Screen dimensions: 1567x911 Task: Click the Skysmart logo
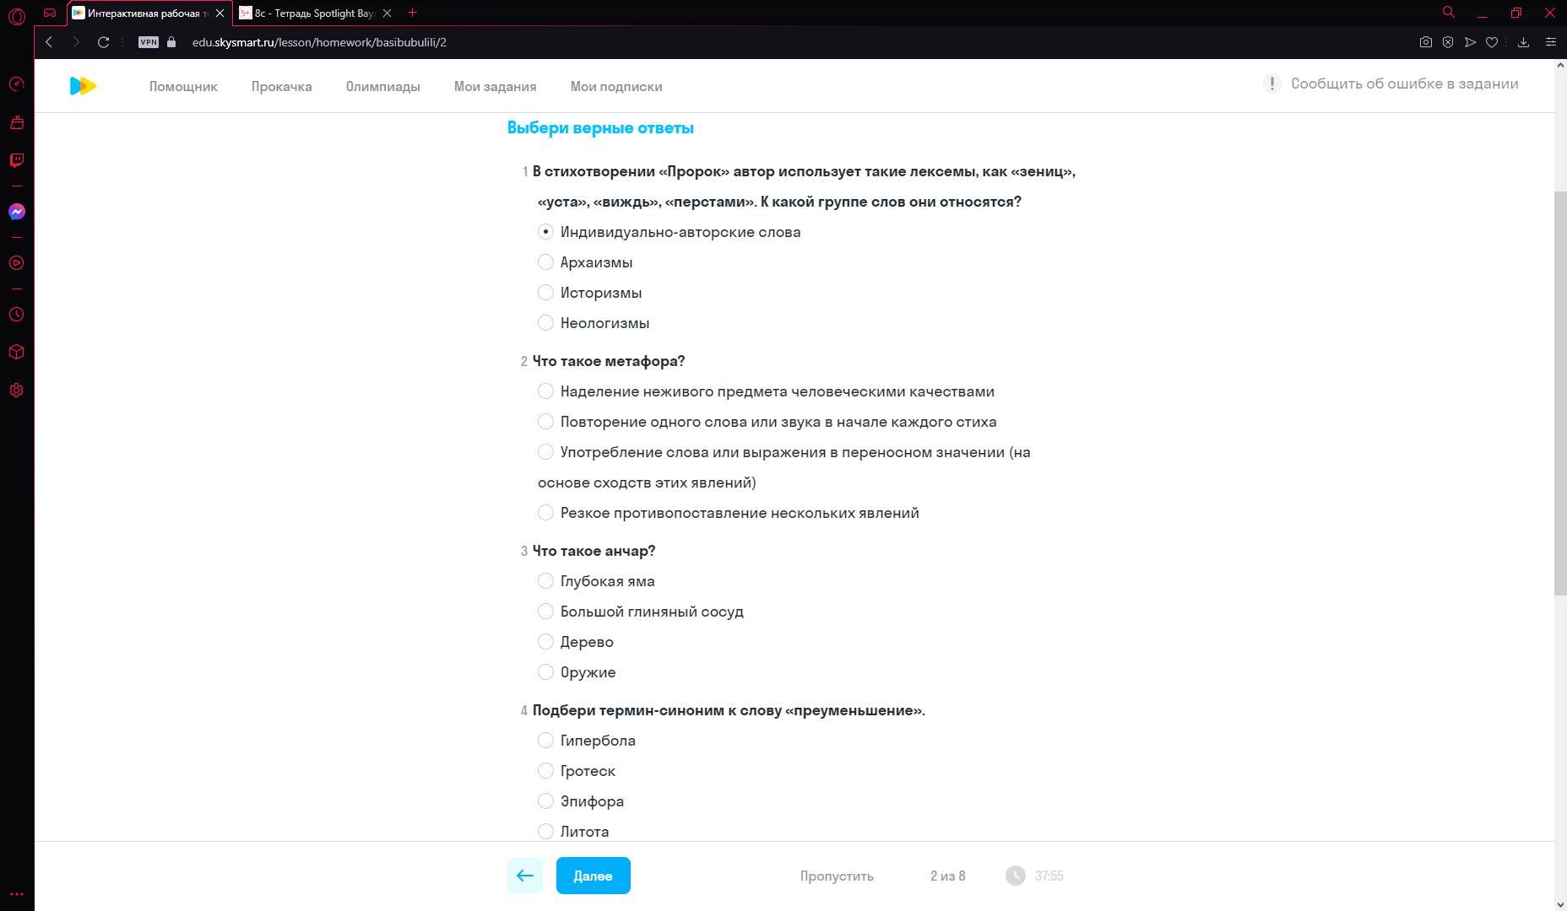coord(83,86)
